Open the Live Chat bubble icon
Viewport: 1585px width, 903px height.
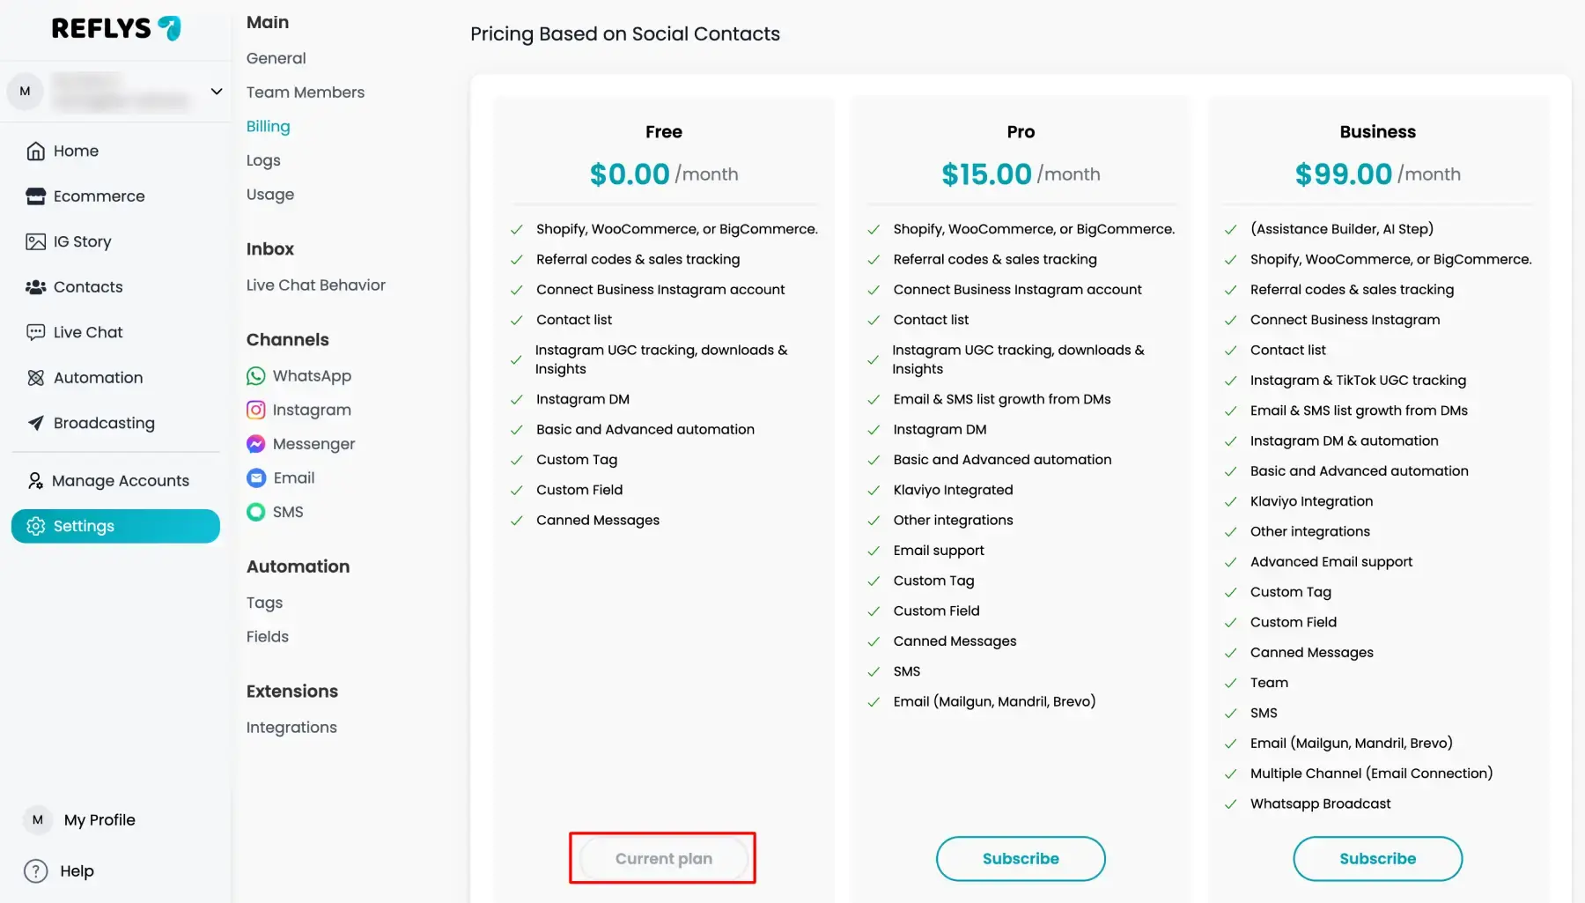pyautogui.click(x=35, y=332)
